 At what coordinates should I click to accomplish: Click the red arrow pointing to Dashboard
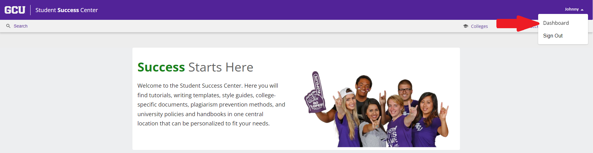518,24
